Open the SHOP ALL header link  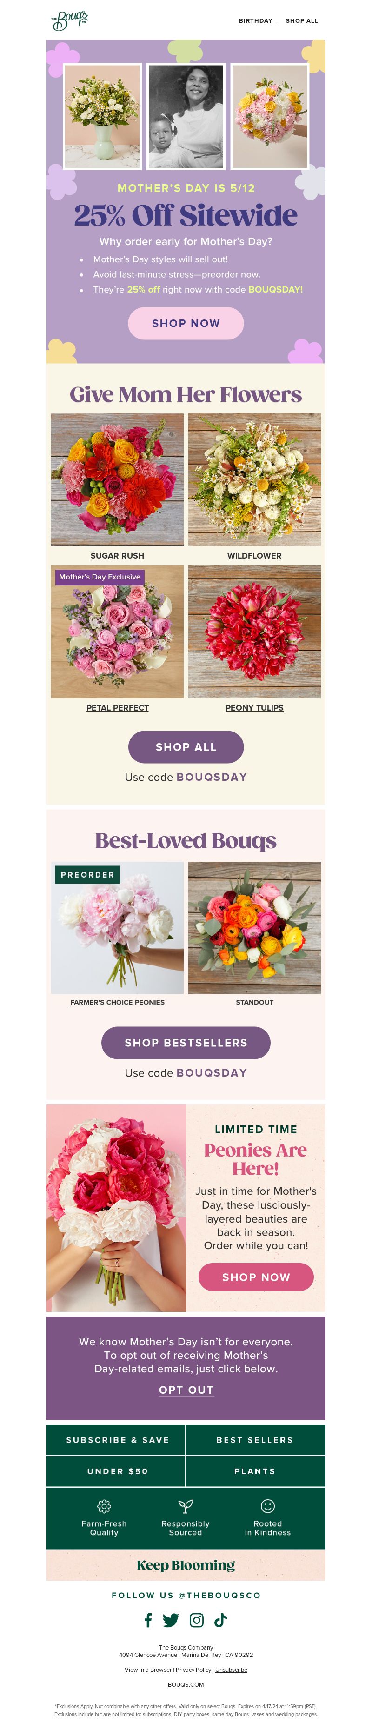click(302, 21)
